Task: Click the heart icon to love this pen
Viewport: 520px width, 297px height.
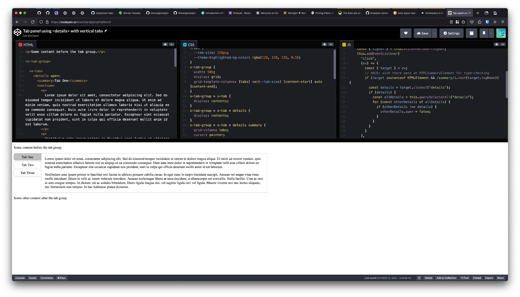Action: click(406, 33)
